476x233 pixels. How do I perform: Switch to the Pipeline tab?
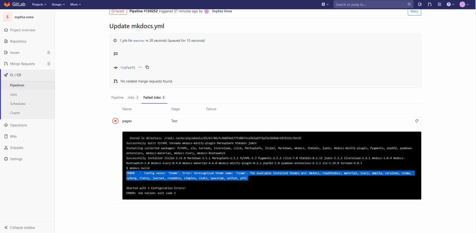point(117,97)
